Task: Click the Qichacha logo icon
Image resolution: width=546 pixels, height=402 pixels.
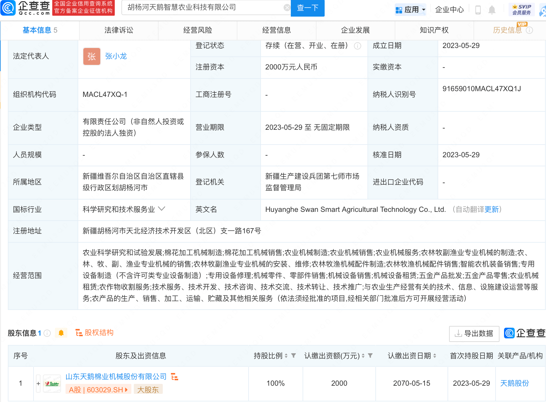Action: pyautogui.click(x=8, y=8)
